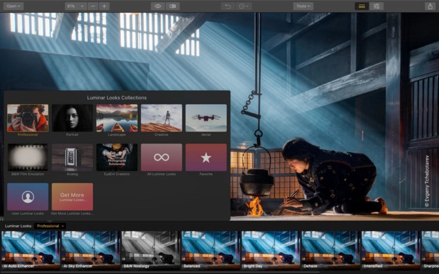Open the B&W Film Emulation collection
The image size is (439, 274).
(x=28, y=157)
